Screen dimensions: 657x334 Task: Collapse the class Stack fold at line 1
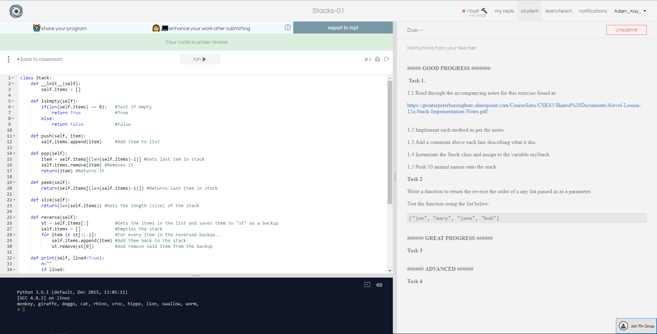pyautogui.click(x=13, y=78)
